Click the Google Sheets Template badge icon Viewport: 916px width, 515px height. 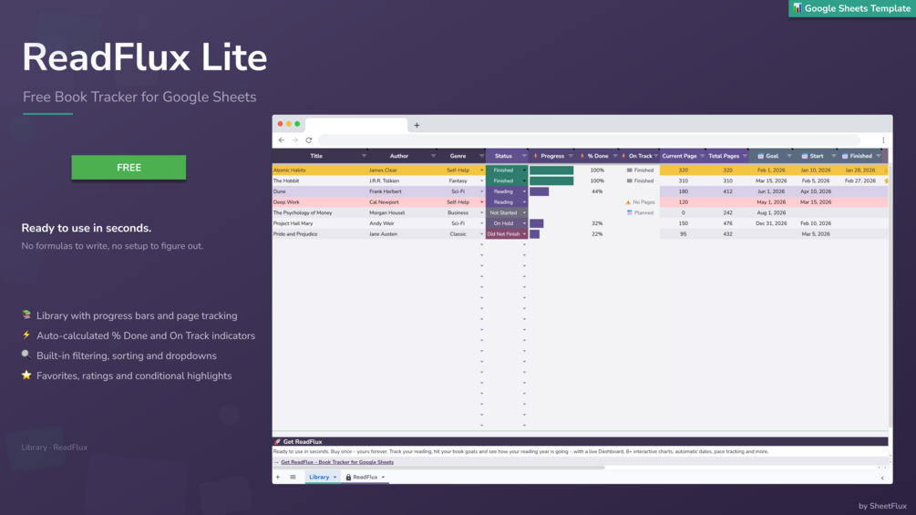(798, 8)
